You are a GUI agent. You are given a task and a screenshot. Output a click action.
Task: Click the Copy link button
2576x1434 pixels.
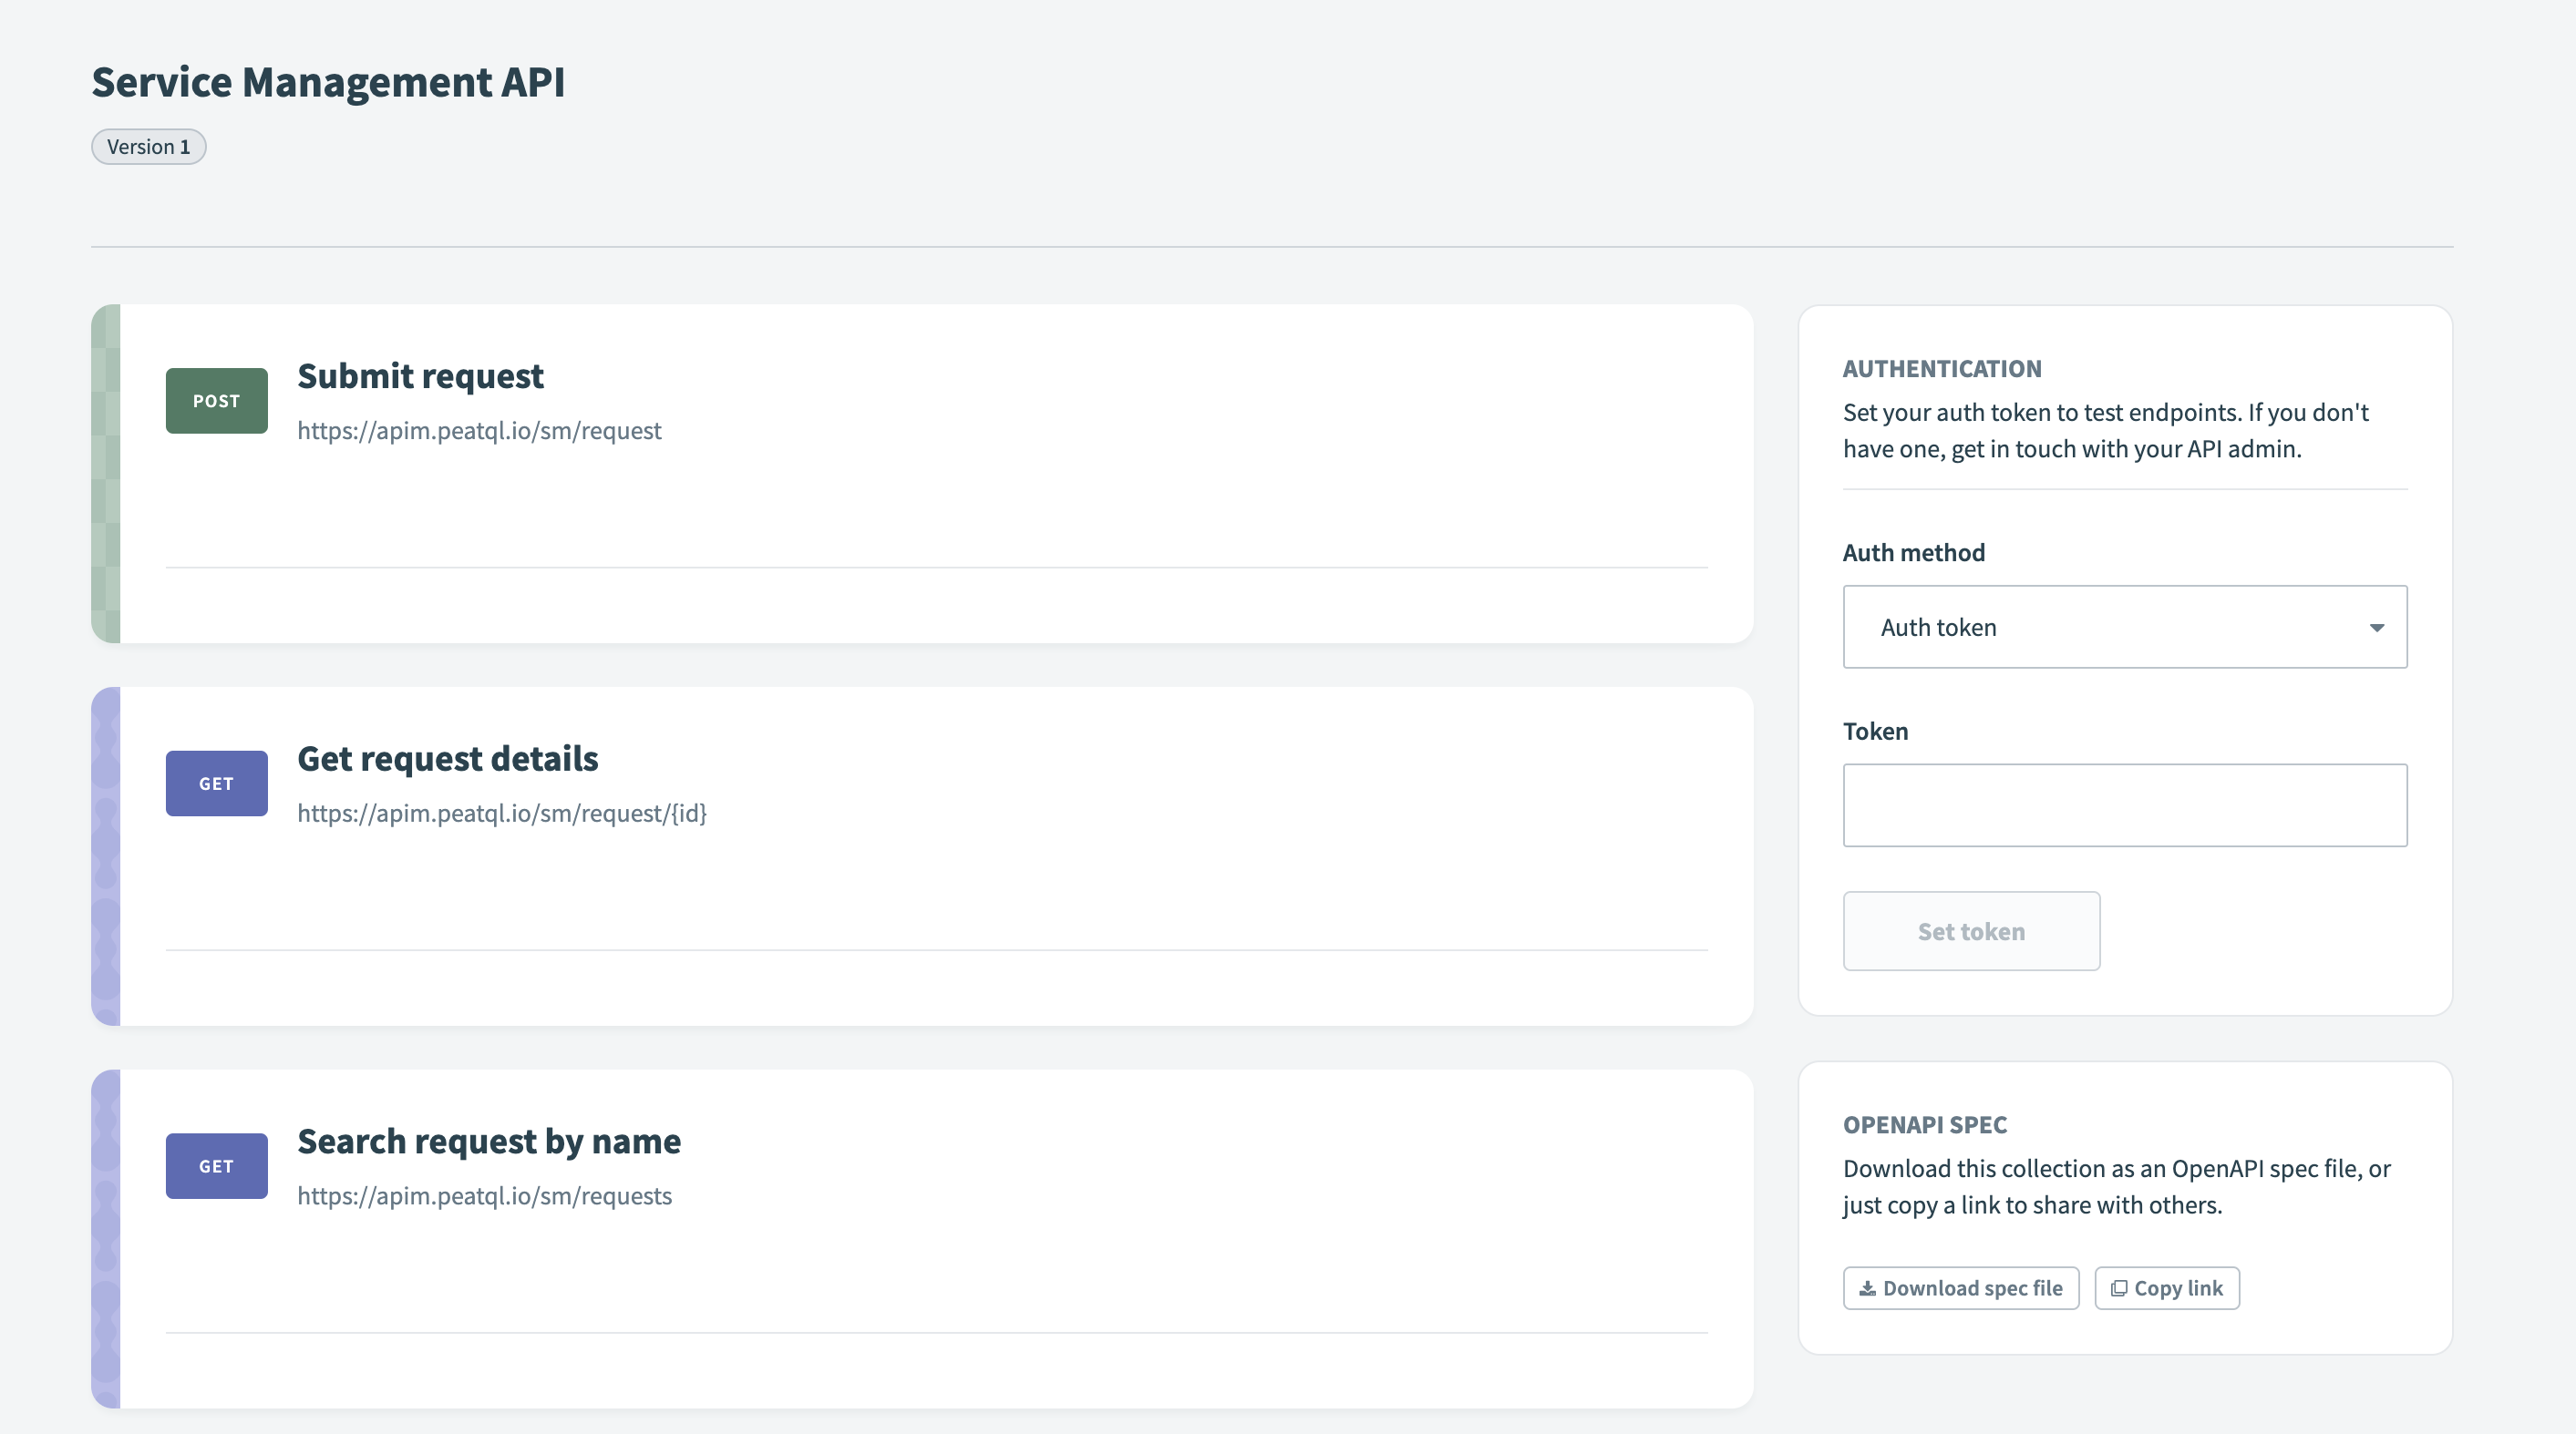2166,1288
